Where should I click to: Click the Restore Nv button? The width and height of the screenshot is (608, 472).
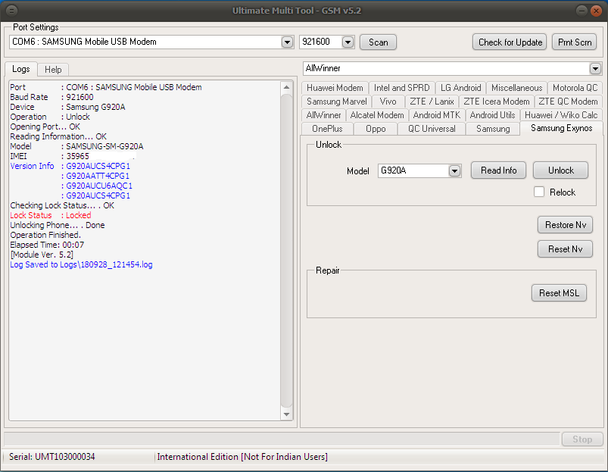565,225
